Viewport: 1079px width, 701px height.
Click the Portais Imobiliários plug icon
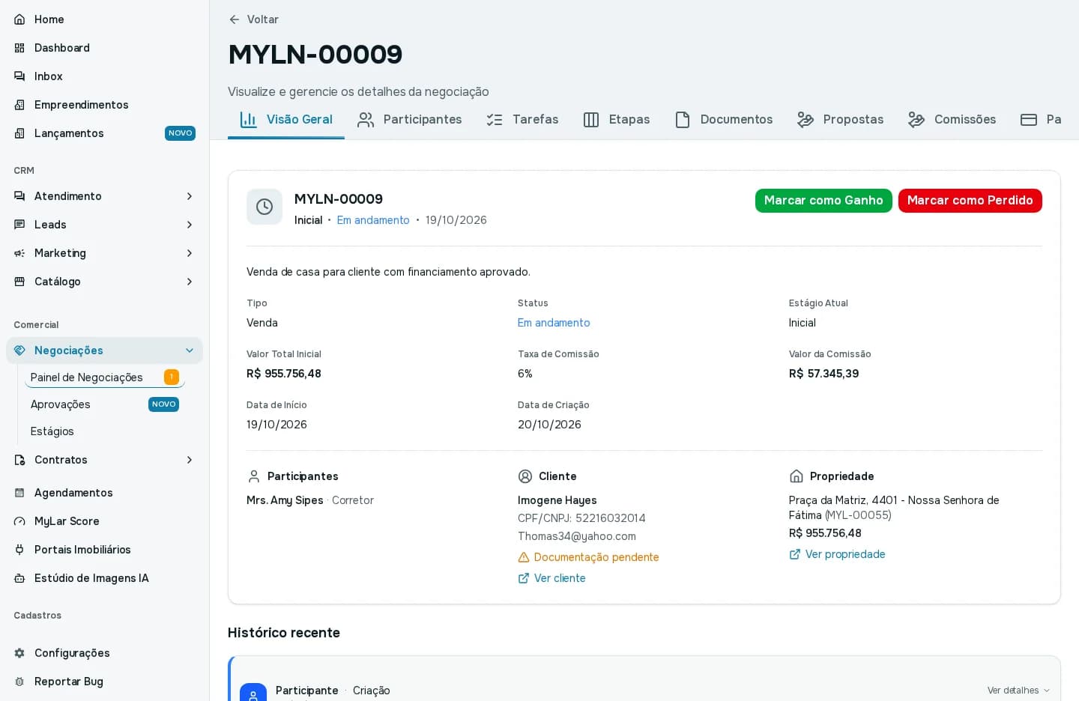19,550
